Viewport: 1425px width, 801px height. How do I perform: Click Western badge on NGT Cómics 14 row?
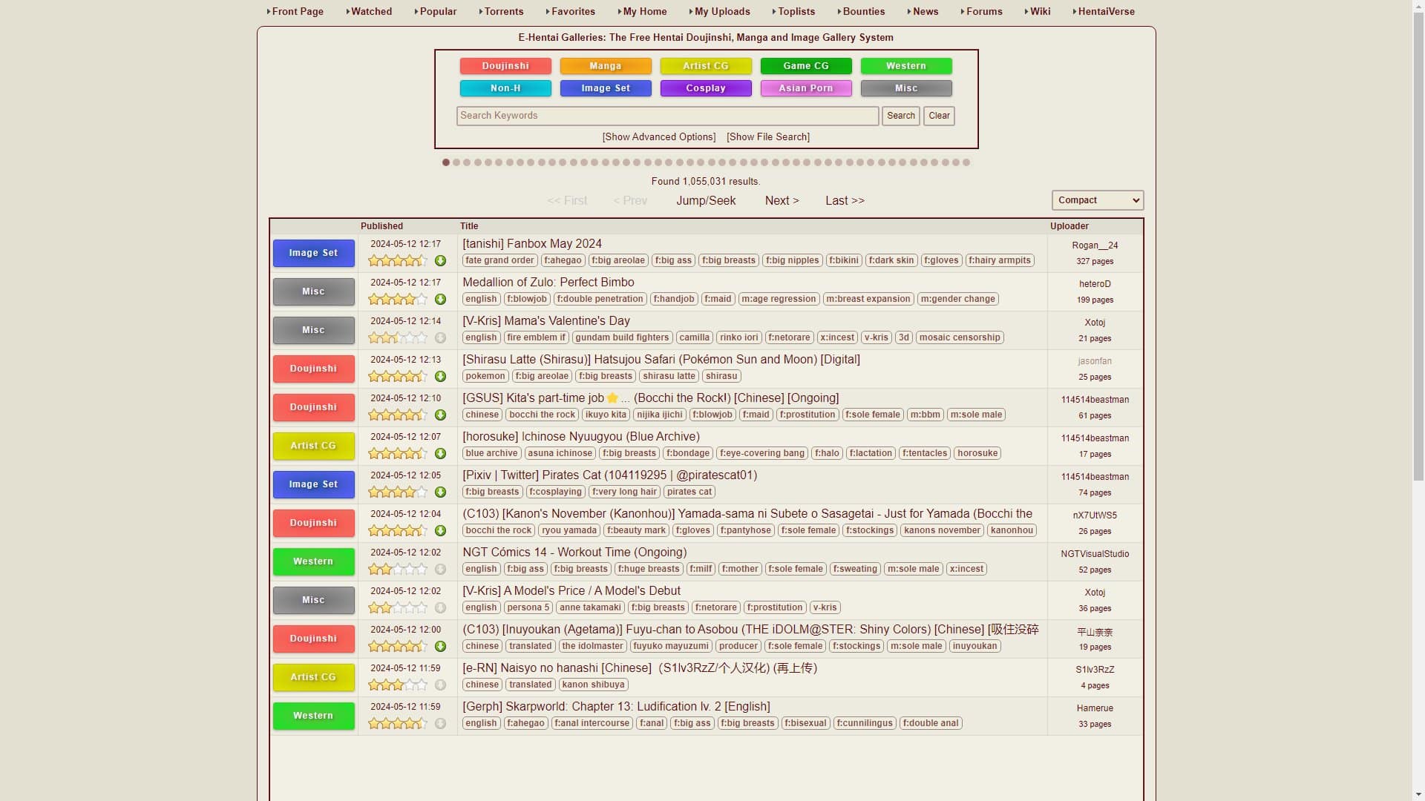313,561
